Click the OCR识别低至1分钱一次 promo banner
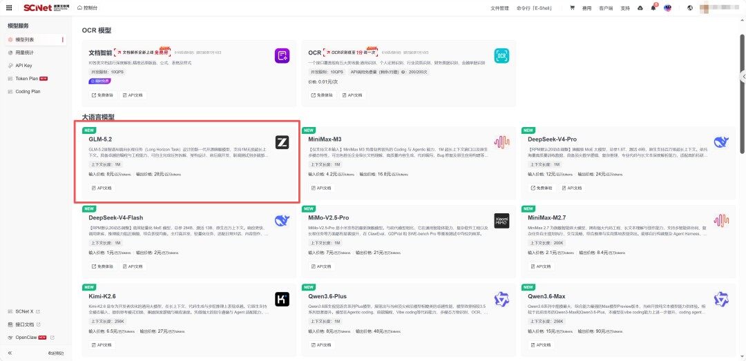The height and width of the screenshot is (361, 746). 351,52
